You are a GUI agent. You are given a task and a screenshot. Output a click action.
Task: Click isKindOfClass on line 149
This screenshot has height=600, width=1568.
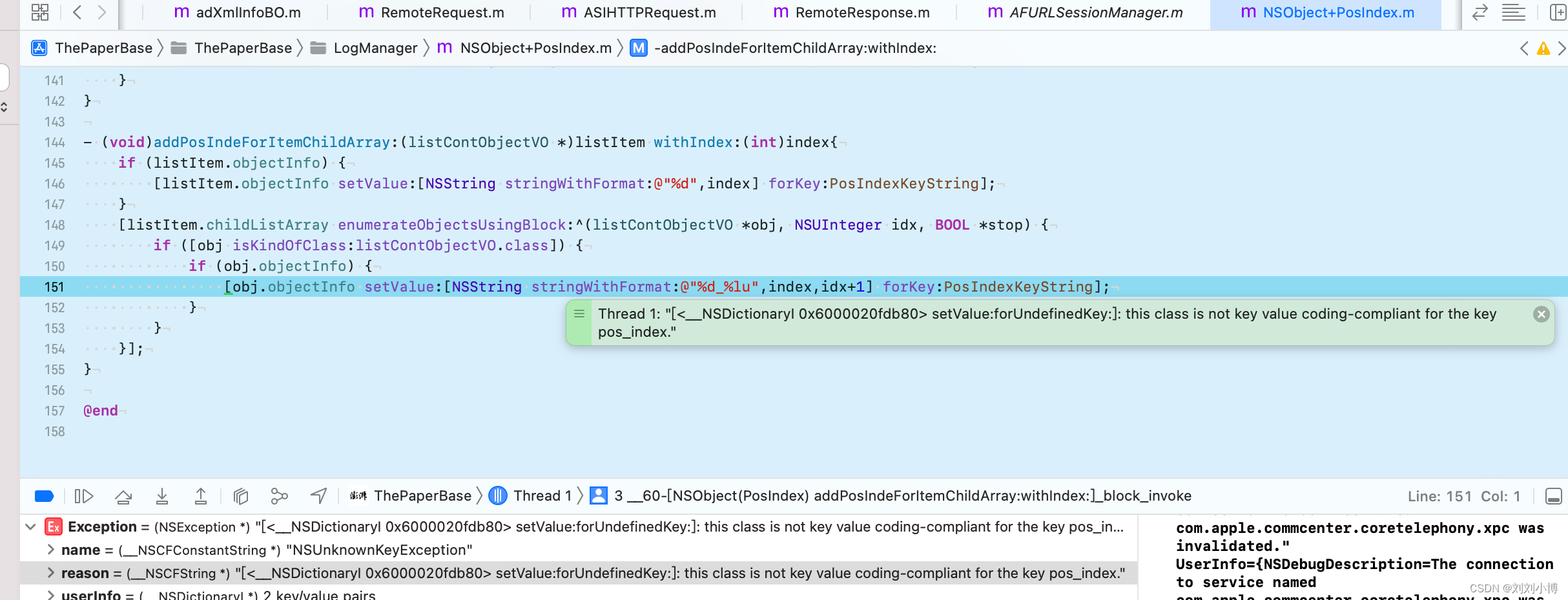289,246
